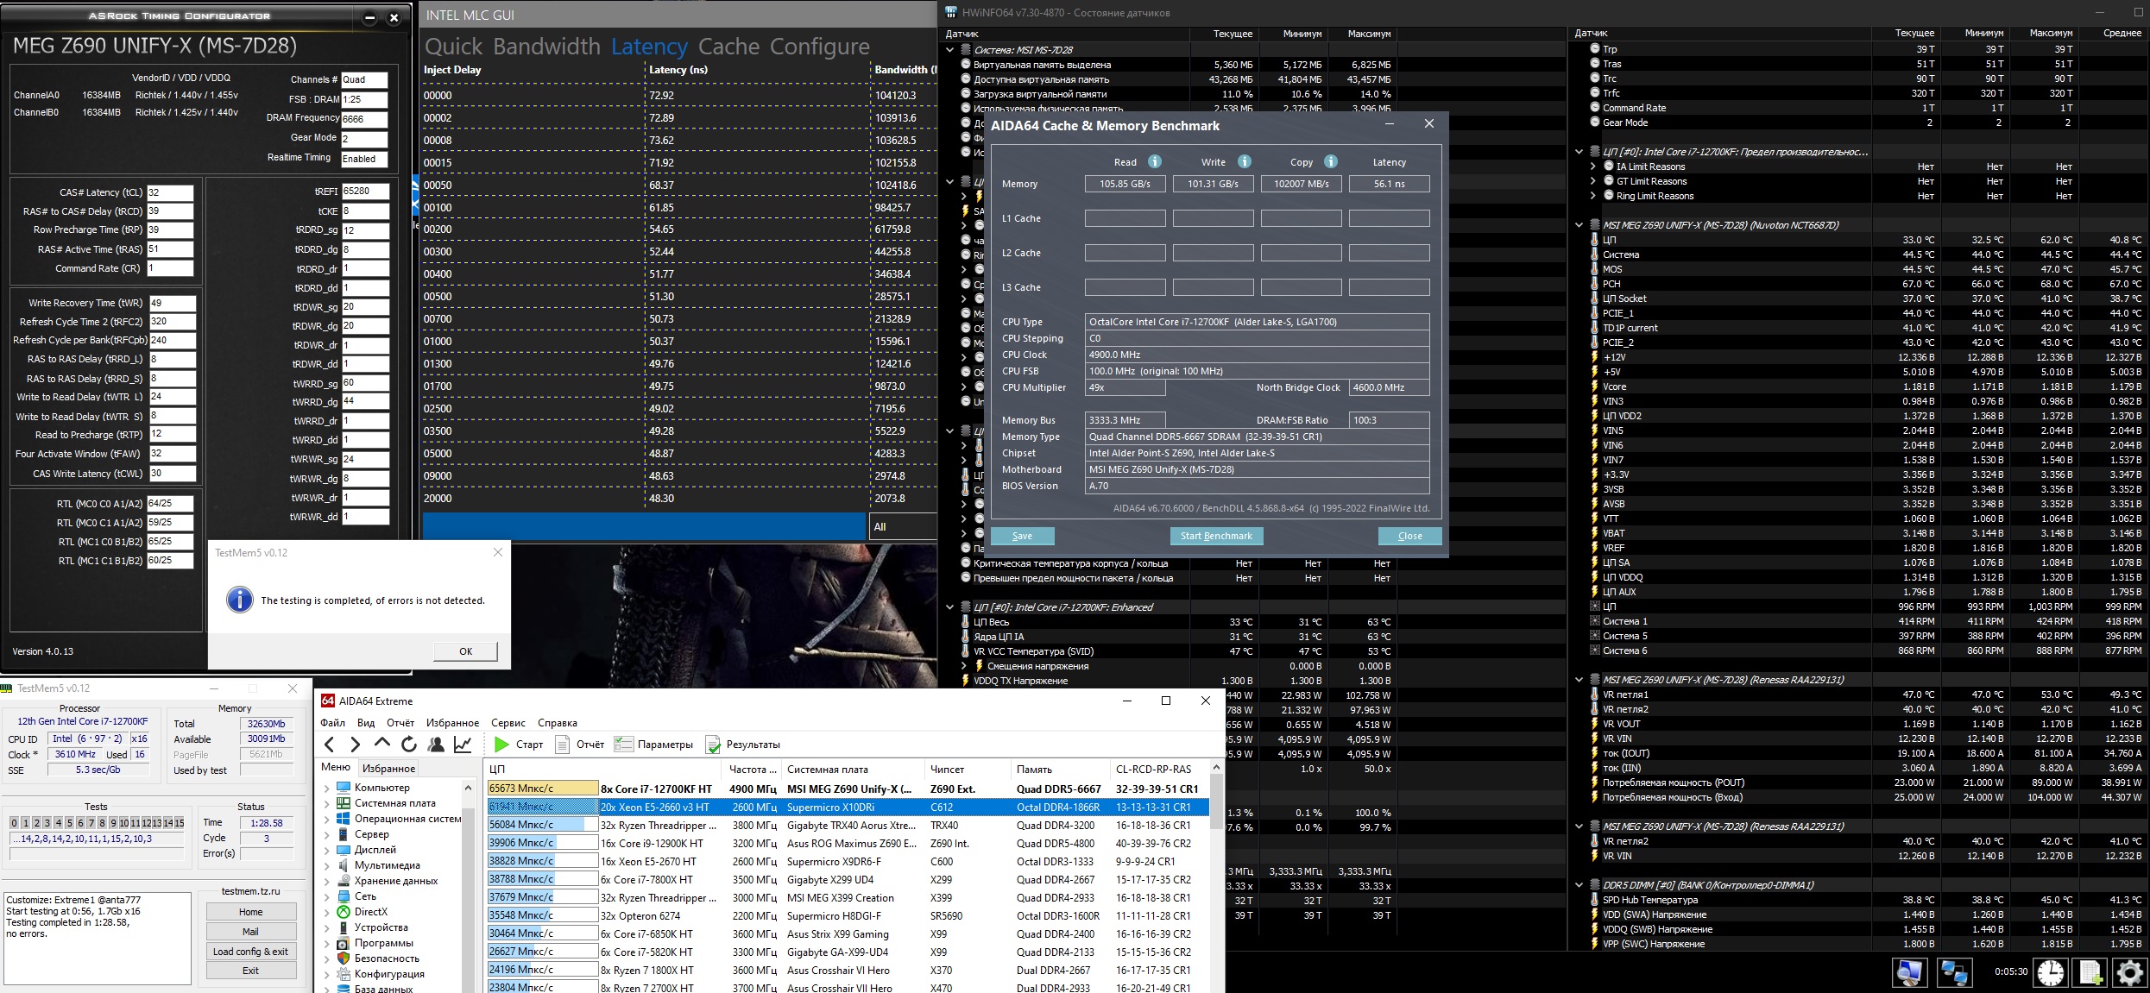Expand the IA Limit Reasons sensor row
The height and width of the screenshot is (993, 2150).
tap(1592, 167)
